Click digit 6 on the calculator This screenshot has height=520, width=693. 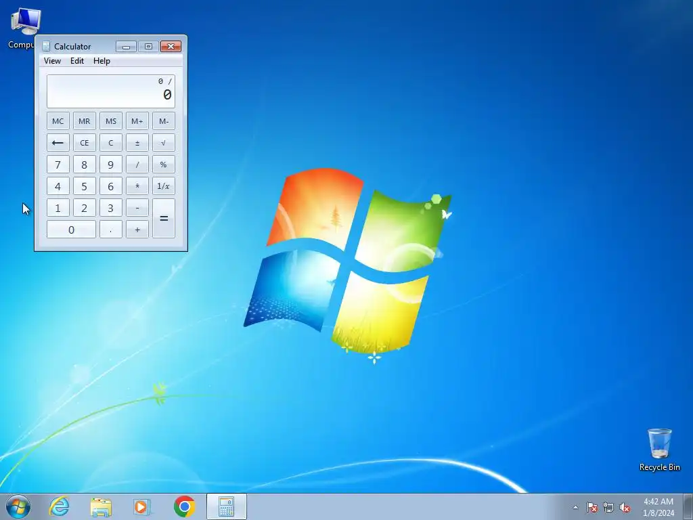[x=111, y=186]
